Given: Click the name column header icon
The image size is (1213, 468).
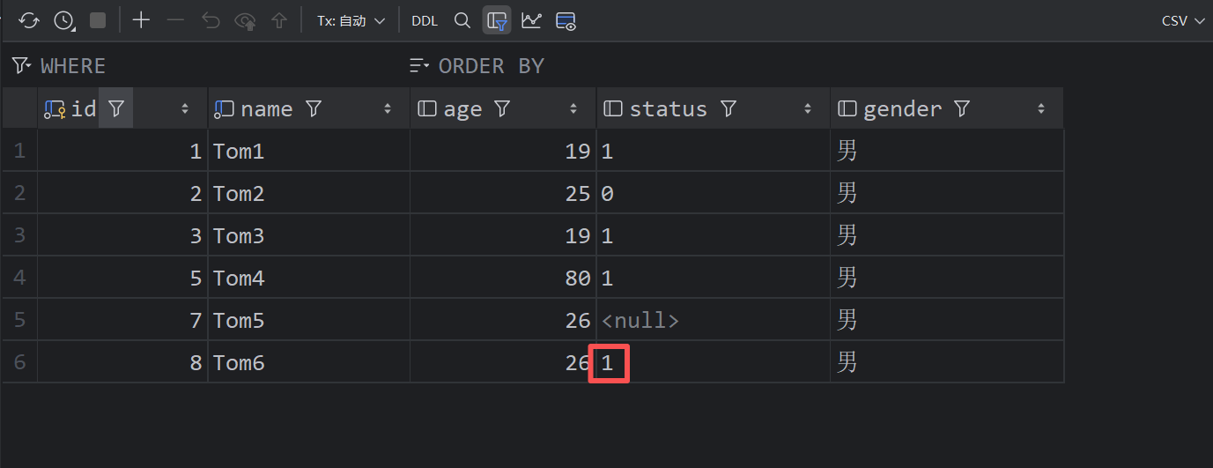Looking at the screenshot, I should click(225, 108).
